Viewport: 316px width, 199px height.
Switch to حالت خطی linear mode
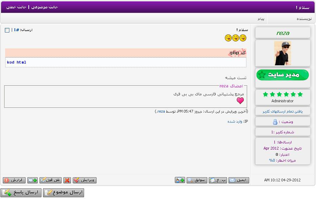coord(16,7)
